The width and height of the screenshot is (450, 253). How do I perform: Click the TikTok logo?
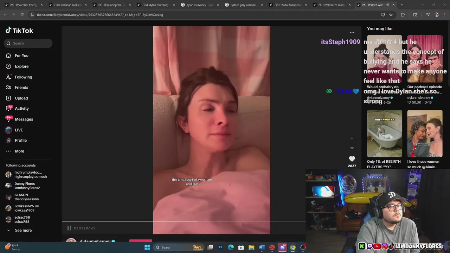pos(19,31)
